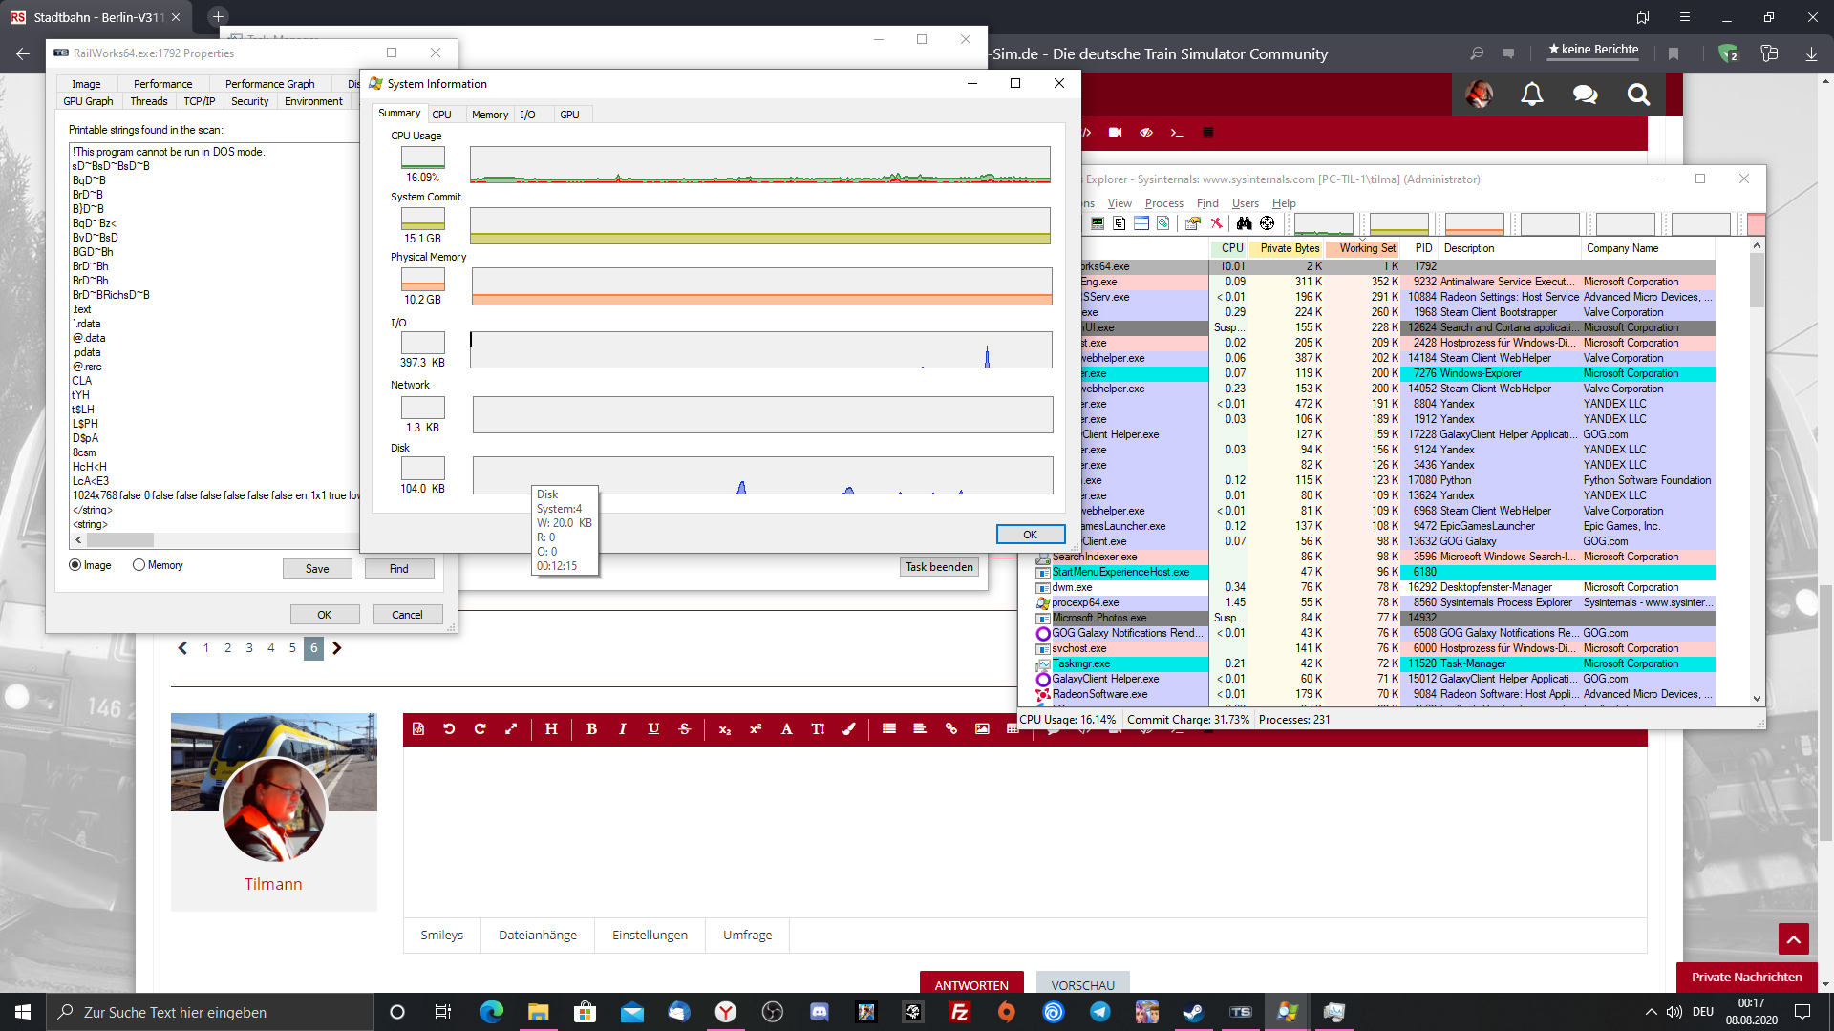The height and width of the screenshot is (1031, 1834).
Task: Open the Process menu in Process Explorer
Action: pyautogui.click(x=1163, y=203)
